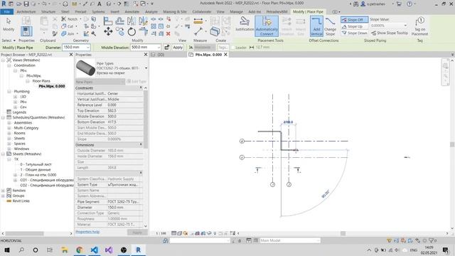Open the Manage ribbon tab
The width and height of the screenshot is (455, 256).
click(x=236, y=11)
